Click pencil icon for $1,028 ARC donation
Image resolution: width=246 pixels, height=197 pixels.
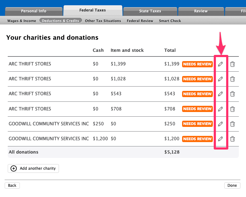pos(220,79)
